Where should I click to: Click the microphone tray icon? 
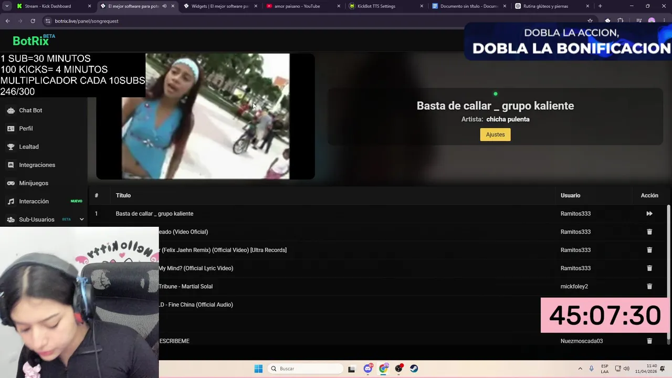(591, 369)
